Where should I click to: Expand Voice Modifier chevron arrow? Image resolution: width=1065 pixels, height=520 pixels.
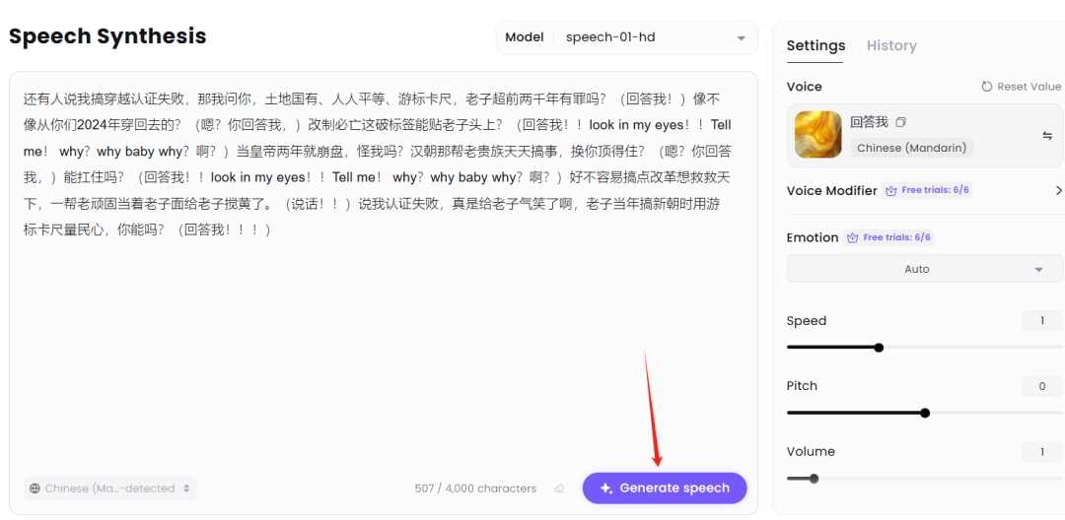pos(1058,191)
